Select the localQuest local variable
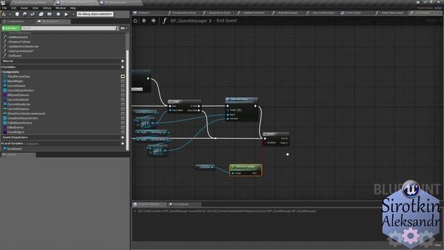444x250 pixels. (14, 149)
